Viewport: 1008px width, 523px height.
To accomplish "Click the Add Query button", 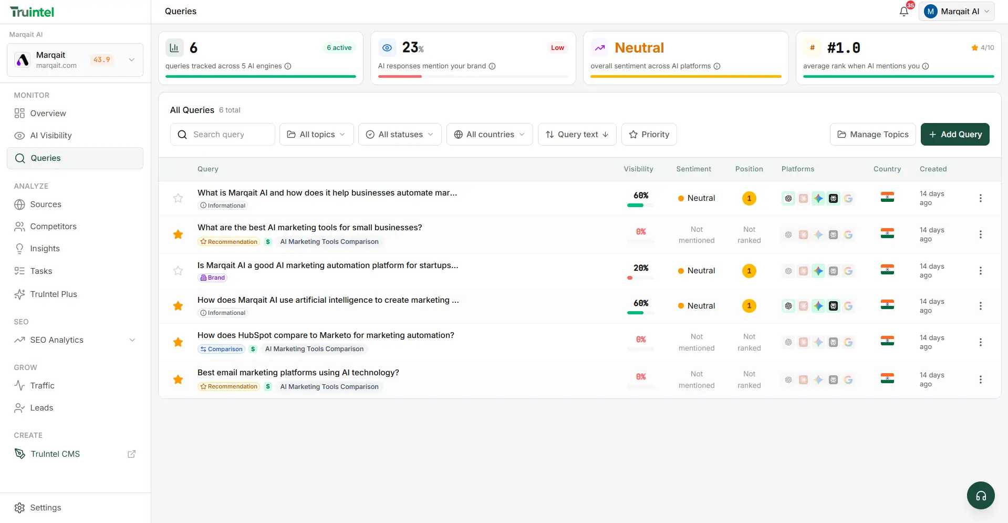I will coord(954,135).
